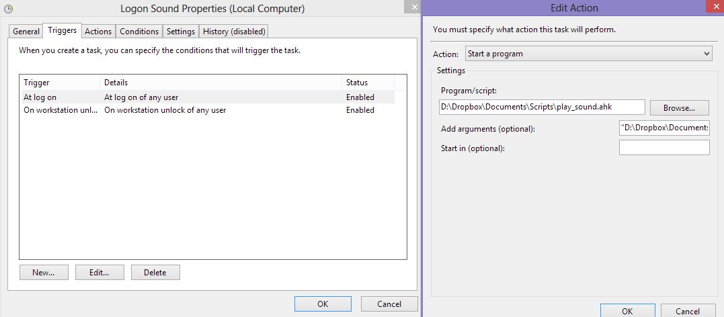Cancel the Edit Action dialog

pos(688,310)
